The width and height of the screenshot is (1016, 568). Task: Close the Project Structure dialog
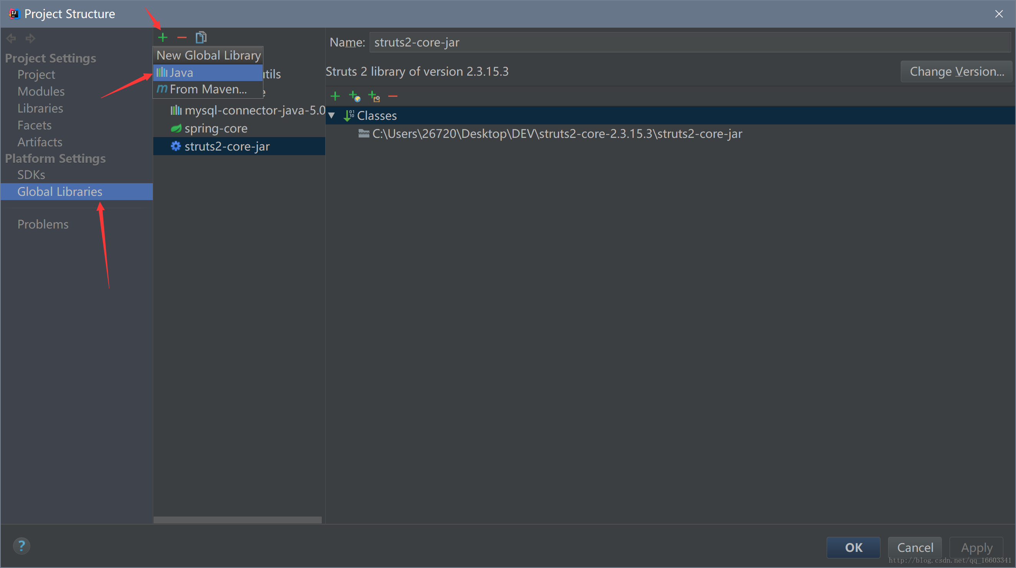[x=999, y=14]
